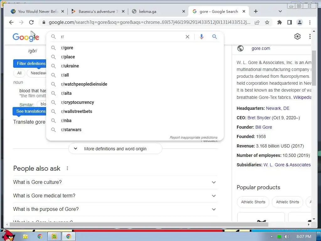Select Athletic Shirts product chip

point(287,202)
